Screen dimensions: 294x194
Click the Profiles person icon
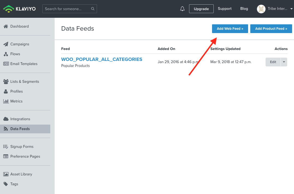click(x=6, y=91)
